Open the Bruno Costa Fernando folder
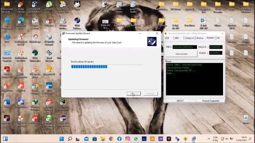 pyautogui.click(x=7, y=7)
